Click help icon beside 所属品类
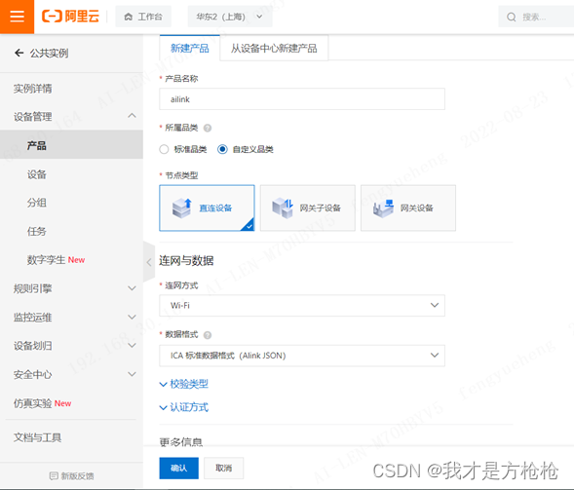Screen dimensions: 574x490 [x=208, y=128]
